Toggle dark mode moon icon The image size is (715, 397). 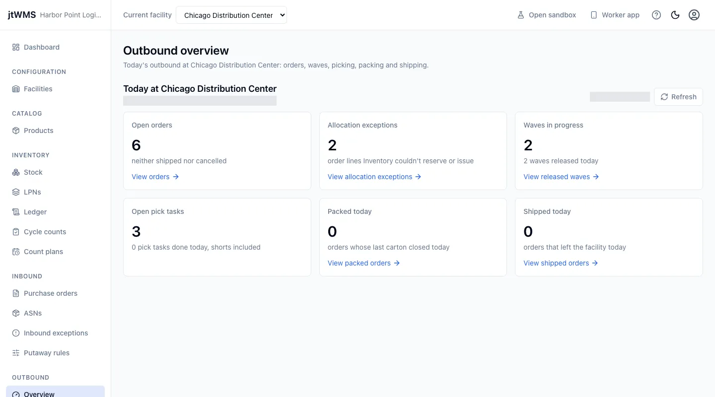tap(675, 15)
